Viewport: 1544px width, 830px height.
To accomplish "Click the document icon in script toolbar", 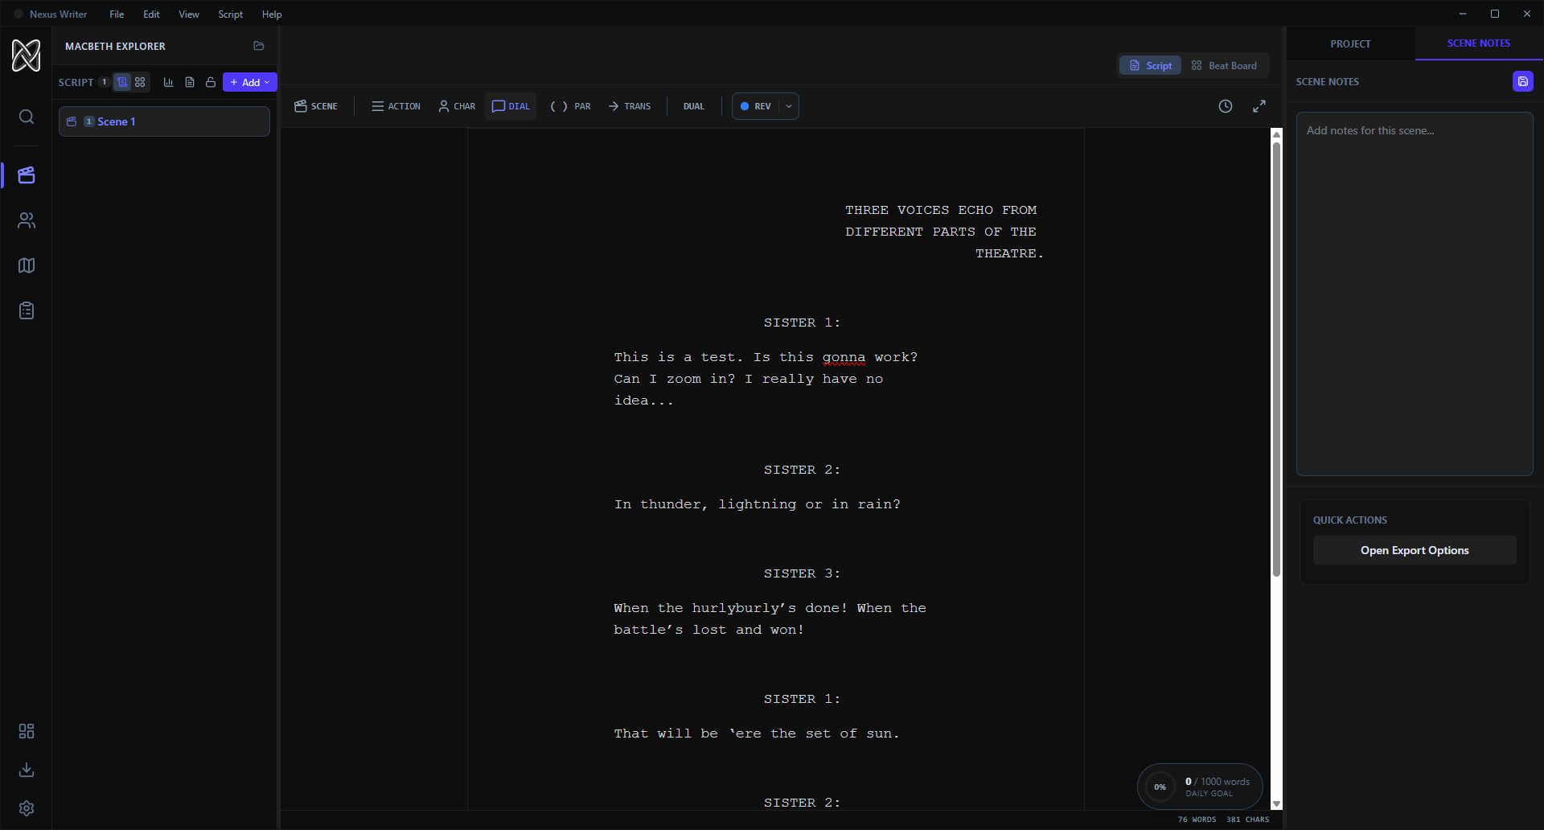I will pyautogui.click(x=190, y=82).
